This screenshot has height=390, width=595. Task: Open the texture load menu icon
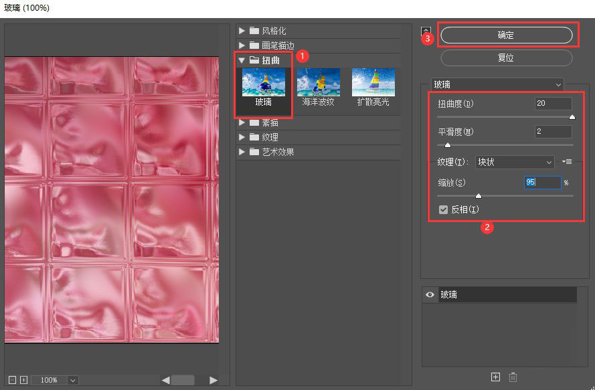pyautogui.click(x=567, y=162)
